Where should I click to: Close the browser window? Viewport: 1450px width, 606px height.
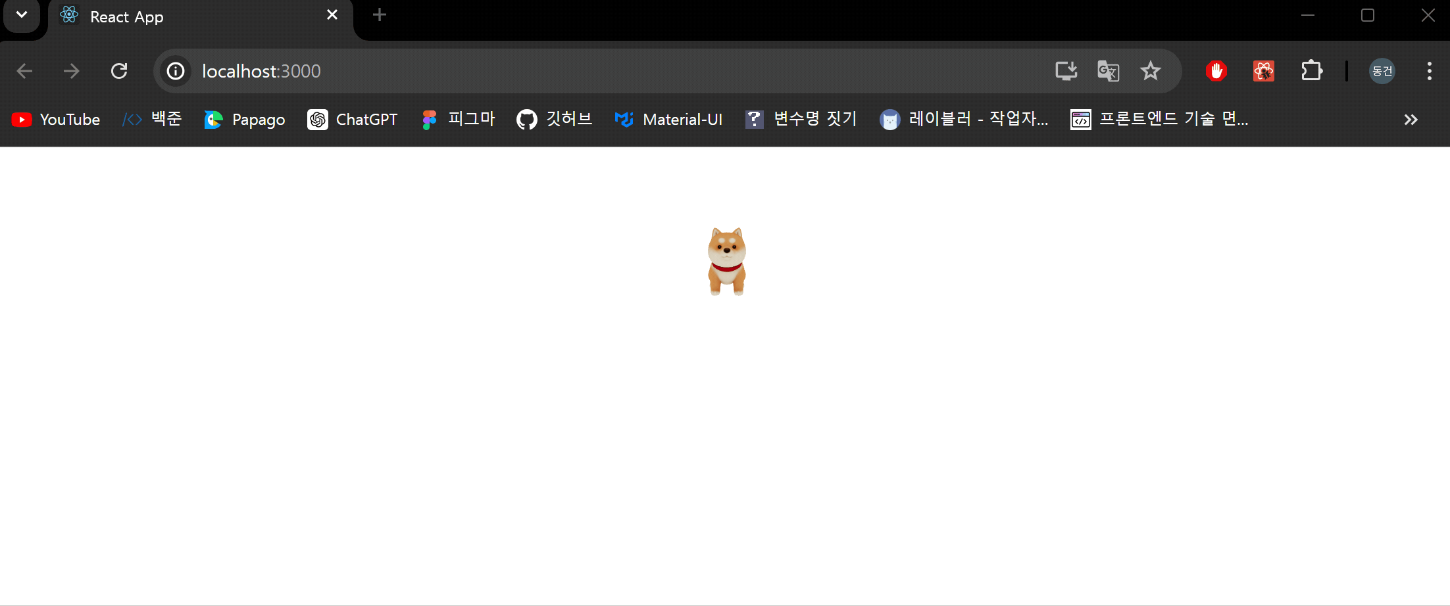1428,15
